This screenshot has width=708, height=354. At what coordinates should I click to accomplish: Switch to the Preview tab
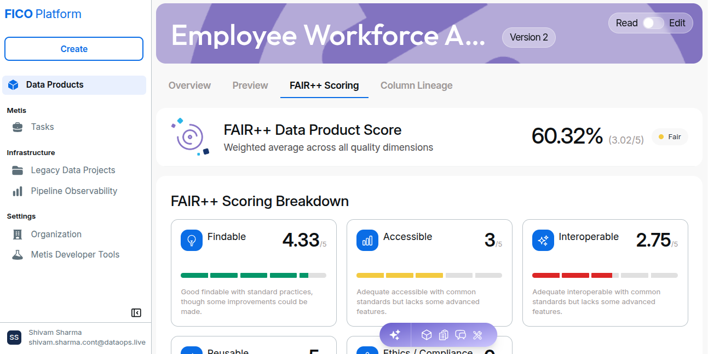250,85
